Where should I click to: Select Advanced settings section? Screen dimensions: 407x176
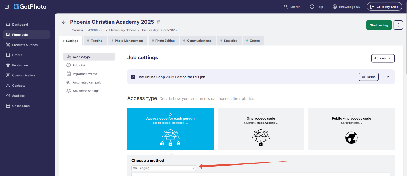[89, 91]
